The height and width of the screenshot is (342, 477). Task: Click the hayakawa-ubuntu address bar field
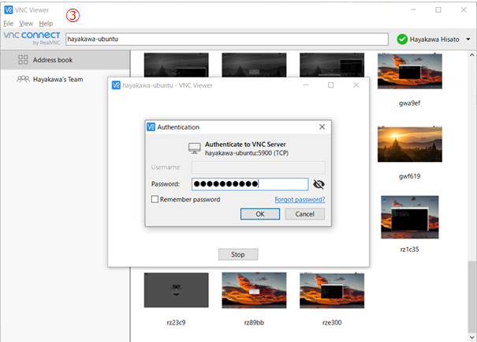226,39
